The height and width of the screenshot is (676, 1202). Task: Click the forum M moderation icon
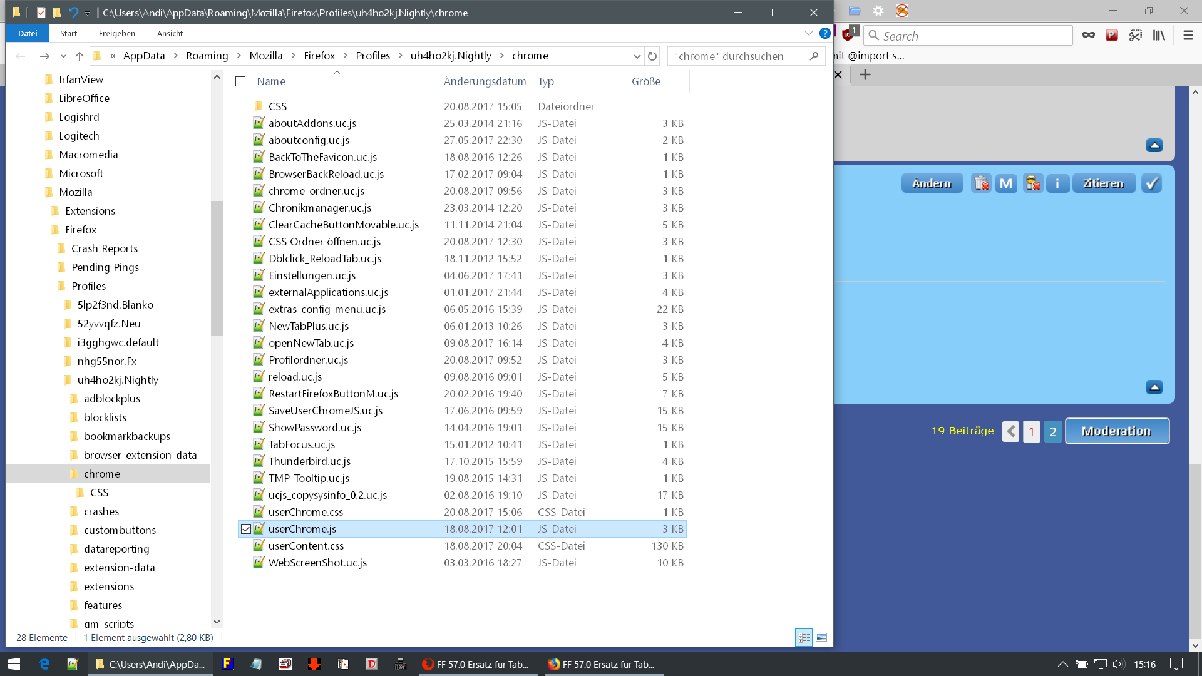tap(1006, 183)
